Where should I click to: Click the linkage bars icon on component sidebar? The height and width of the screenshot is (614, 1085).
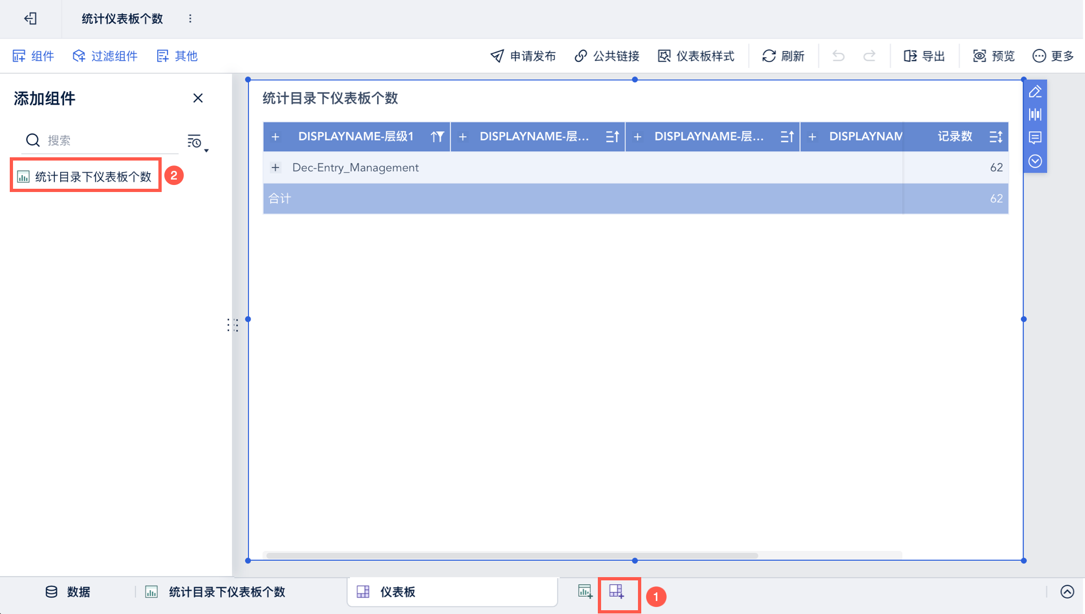coord(1035,114)
